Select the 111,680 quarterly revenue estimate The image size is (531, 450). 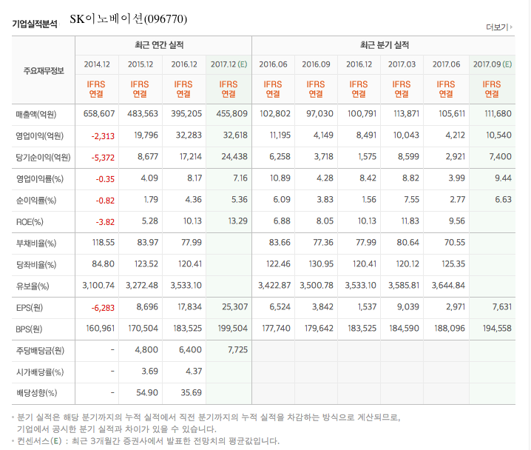[x=498, y=113]
